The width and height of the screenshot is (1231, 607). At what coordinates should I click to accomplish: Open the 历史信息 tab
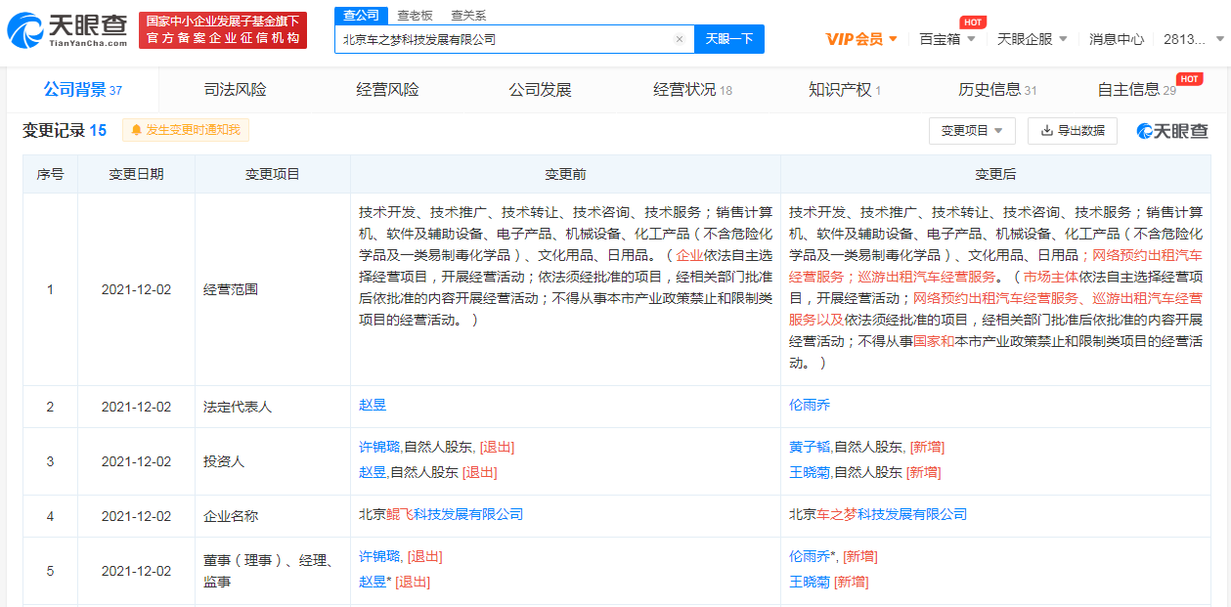pyautogui.click(x=997, y=90)
